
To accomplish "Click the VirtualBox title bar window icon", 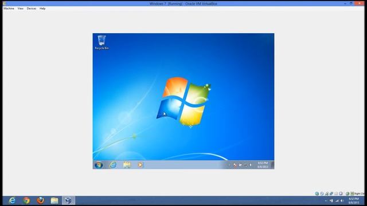I will click(x=4, y=3).
